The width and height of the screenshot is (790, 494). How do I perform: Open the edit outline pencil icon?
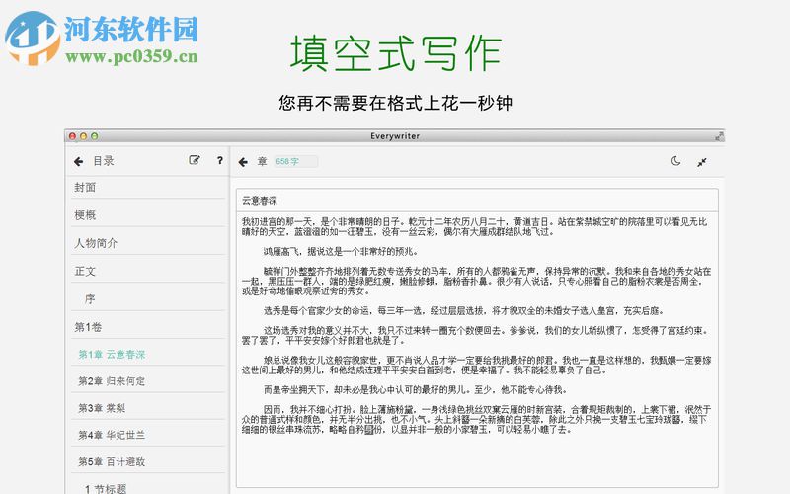194,160
